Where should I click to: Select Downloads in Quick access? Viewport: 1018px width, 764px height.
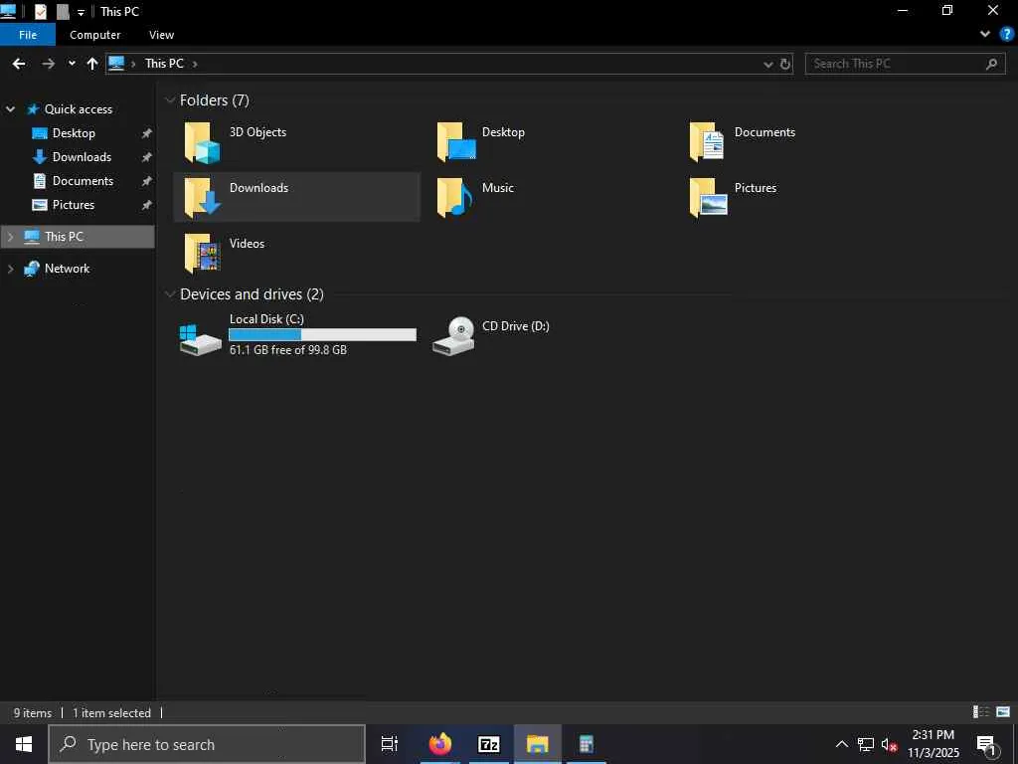pyautogui.click(x=82, y=156)
